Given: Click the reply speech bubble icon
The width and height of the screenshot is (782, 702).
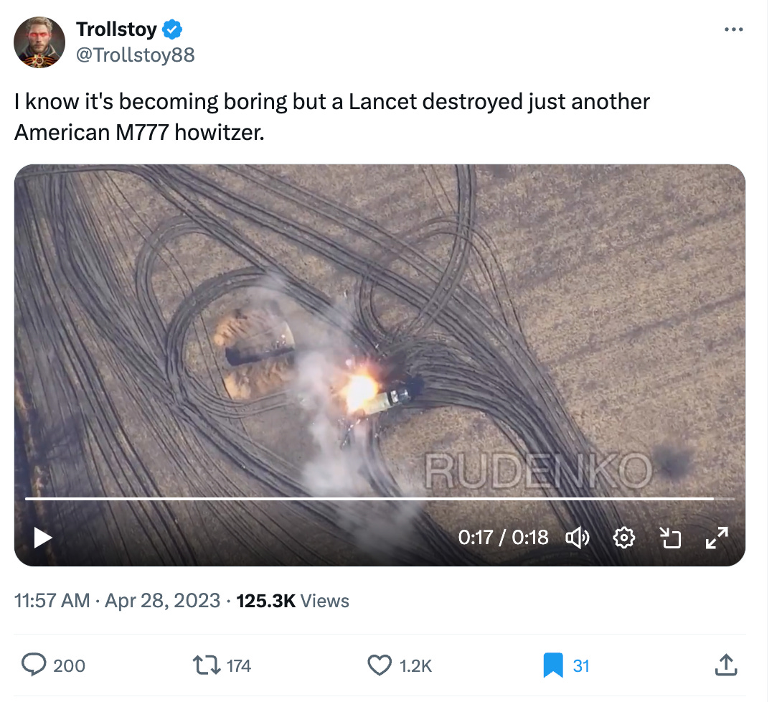Looking at the screenshot, I should pos(34,665).
